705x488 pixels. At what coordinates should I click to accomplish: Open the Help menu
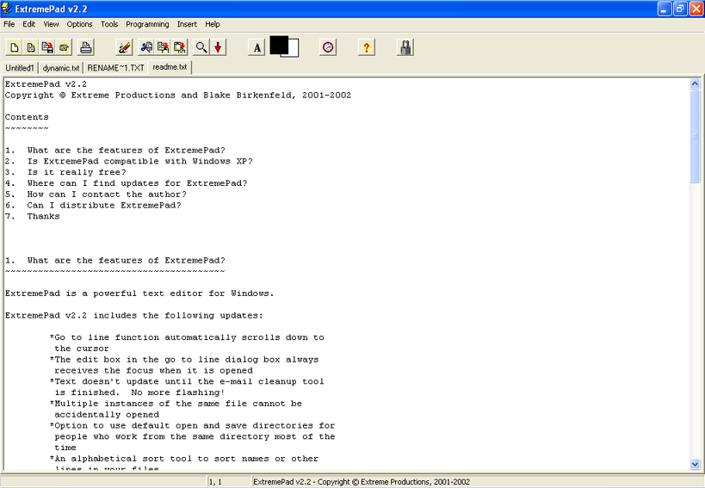tap(213, 24)
